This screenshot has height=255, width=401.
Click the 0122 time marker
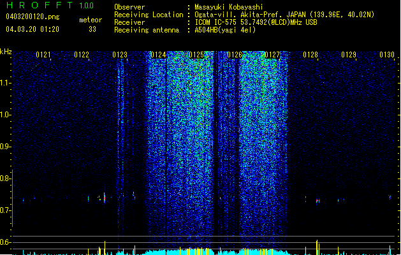point(82,55)
